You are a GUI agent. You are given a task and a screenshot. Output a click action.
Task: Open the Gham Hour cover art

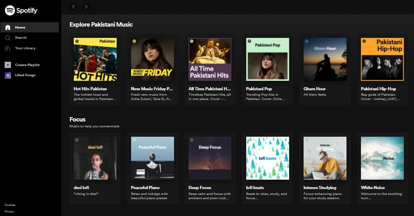point(325,59)
